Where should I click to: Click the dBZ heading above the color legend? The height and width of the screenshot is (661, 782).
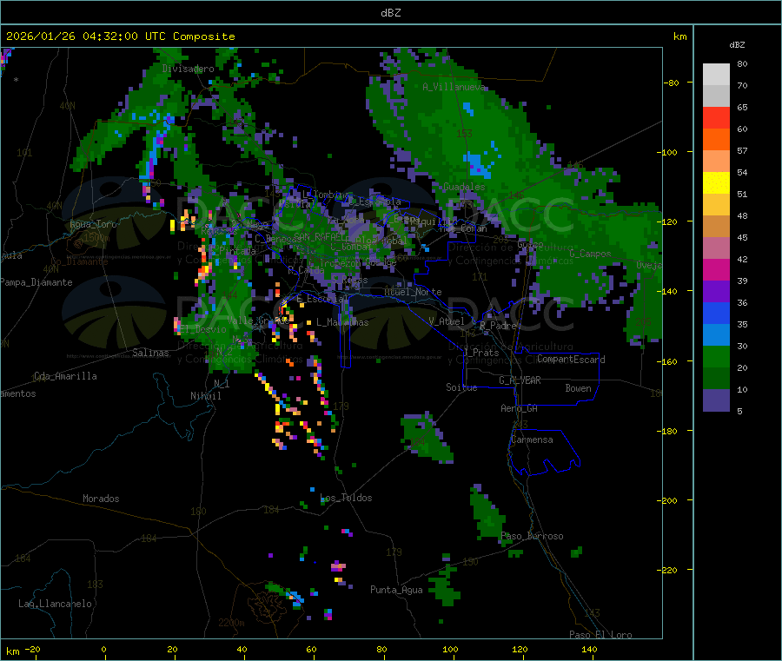pyautogui.click(x=737, y=45)
